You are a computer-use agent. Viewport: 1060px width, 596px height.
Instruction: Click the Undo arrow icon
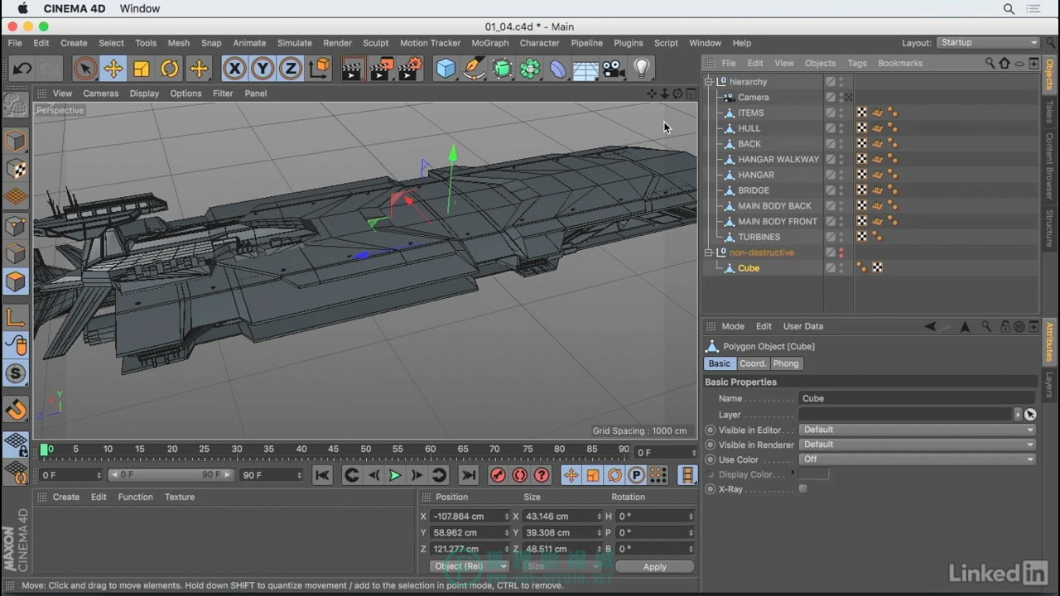click(x=22, y=69)
